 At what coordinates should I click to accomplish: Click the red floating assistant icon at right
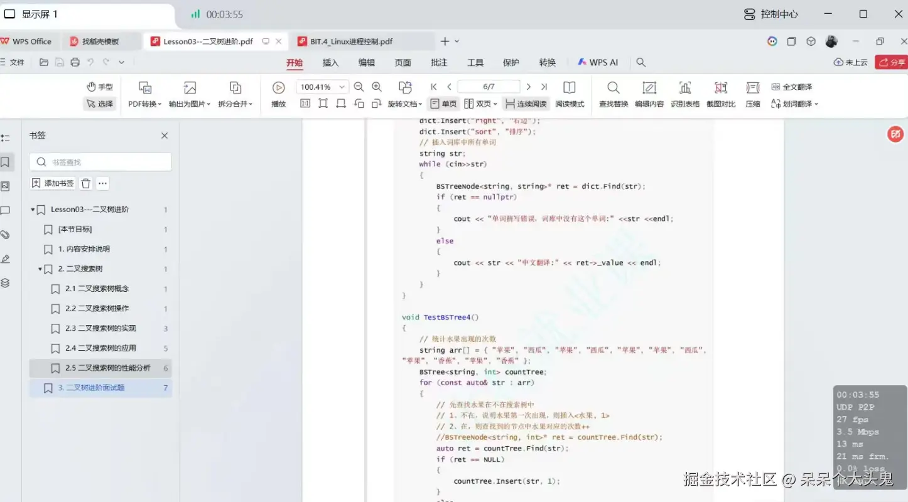(895, 134)
